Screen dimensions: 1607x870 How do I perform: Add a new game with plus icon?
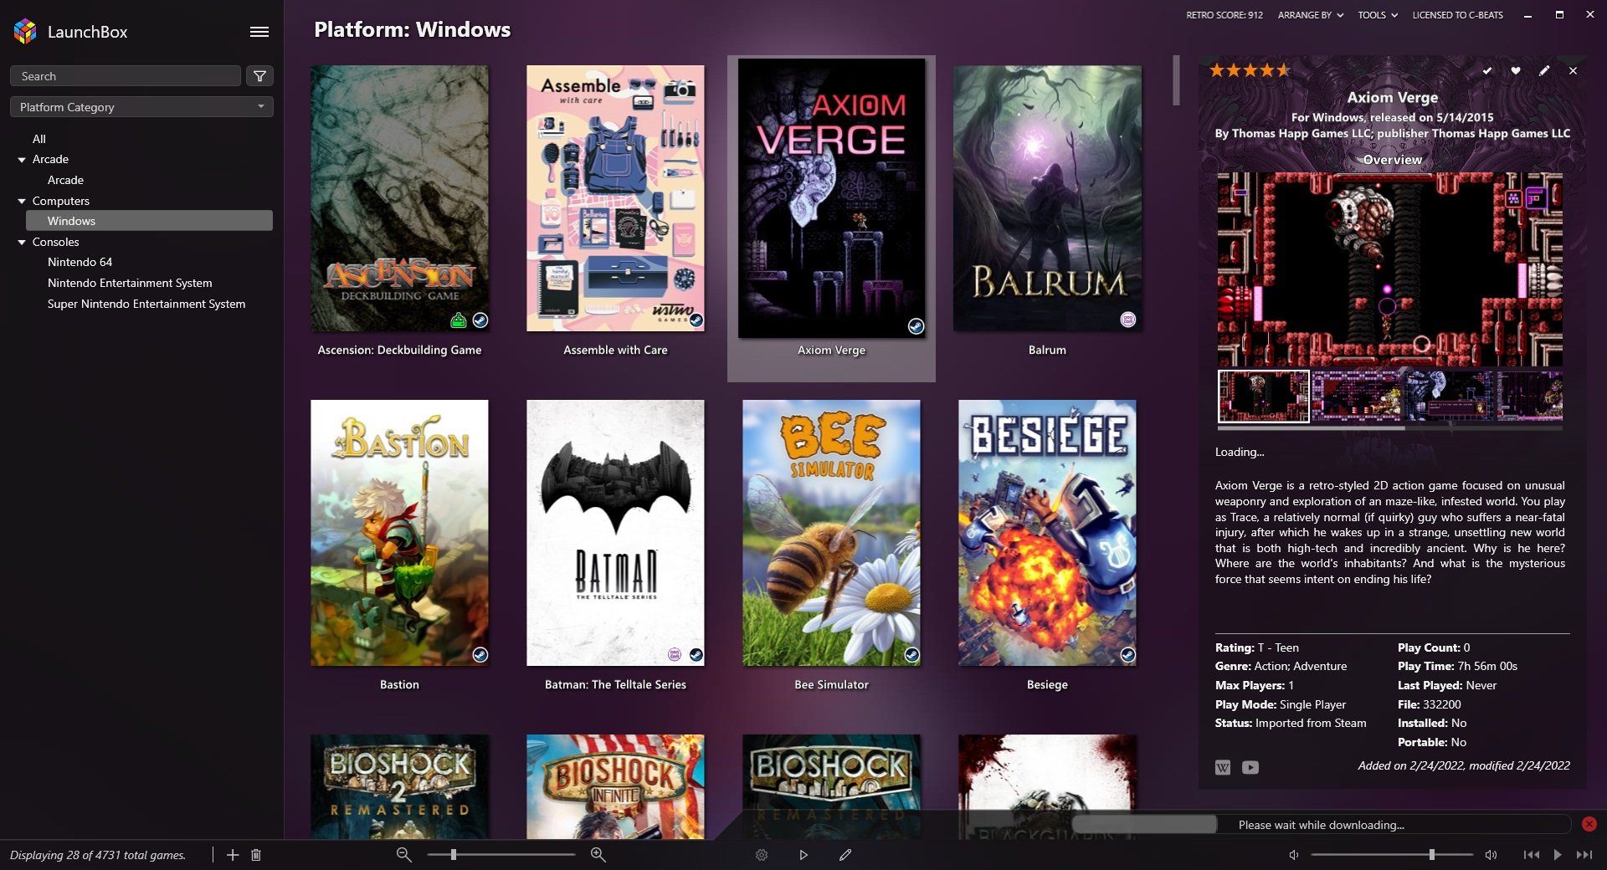[233, 855]
